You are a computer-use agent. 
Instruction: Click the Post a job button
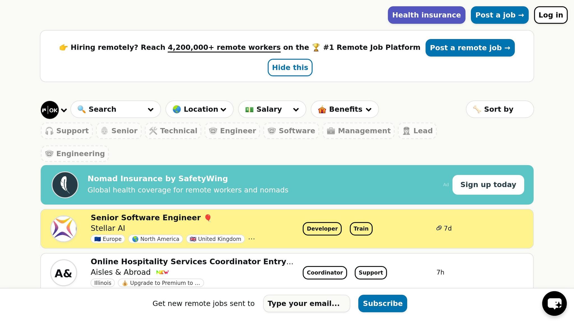[x=500, y=15]
